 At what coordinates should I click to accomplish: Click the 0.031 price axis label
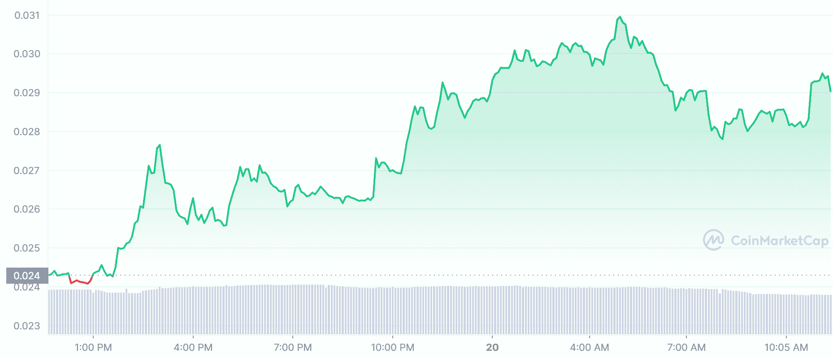pos(27,15)
